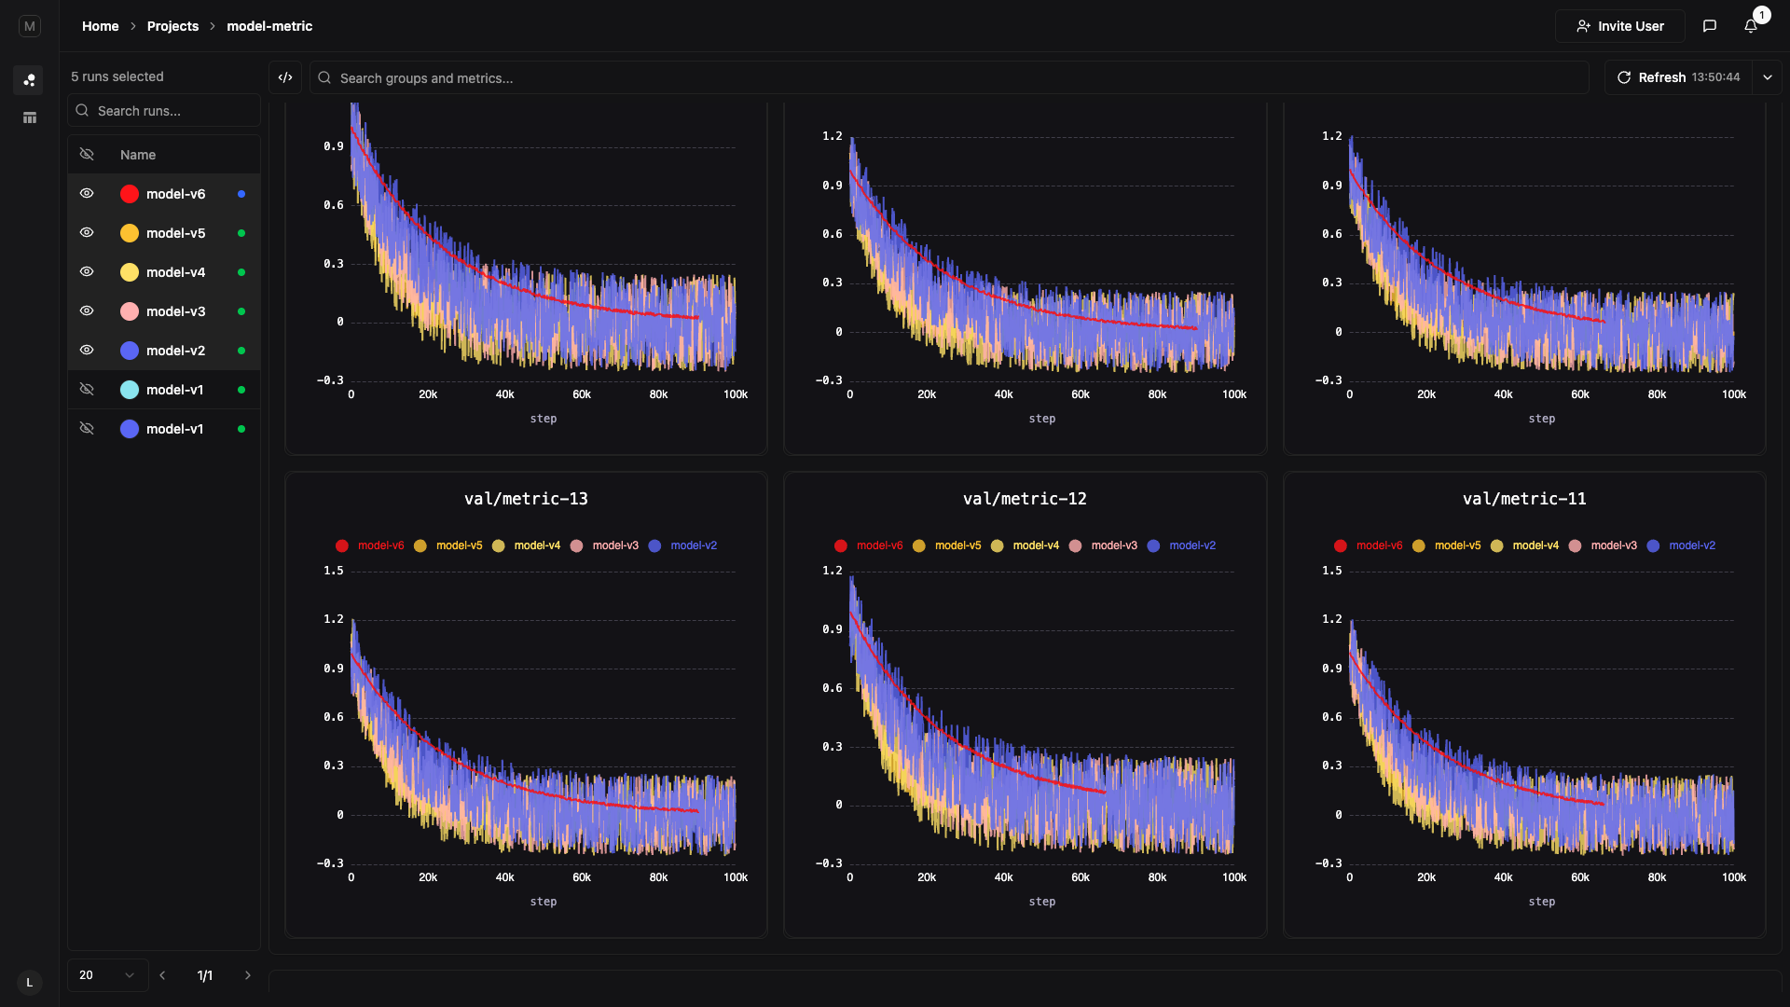
Task: Click the Invite User button
Action: point(1619,25)
